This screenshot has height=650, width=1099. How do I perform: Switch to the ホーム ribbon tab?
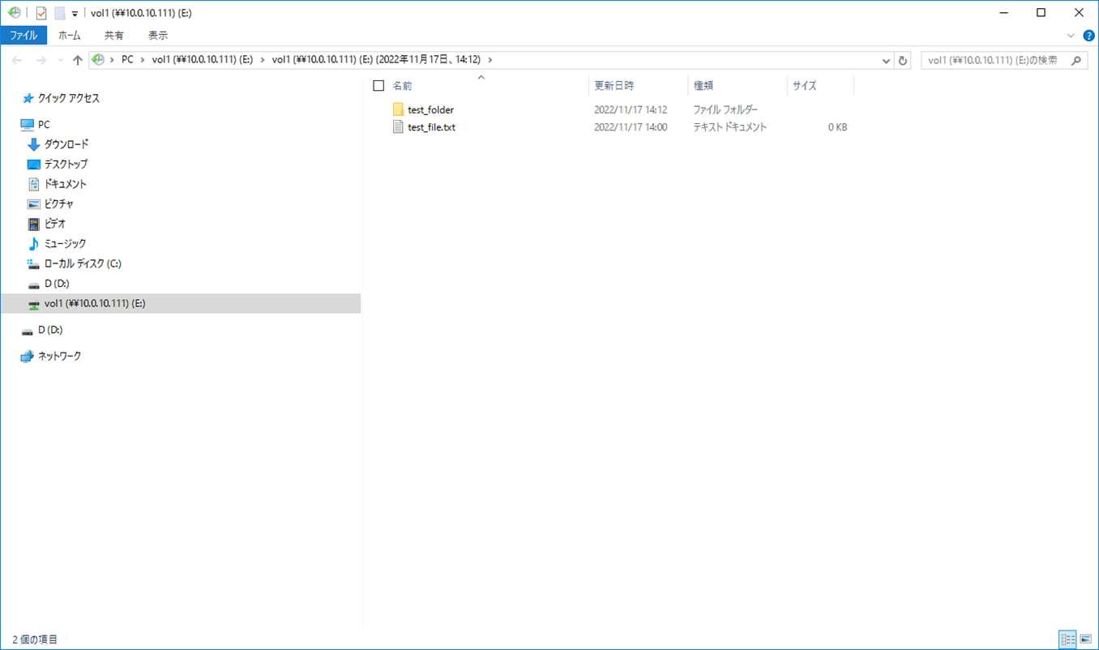pos(70,36)
